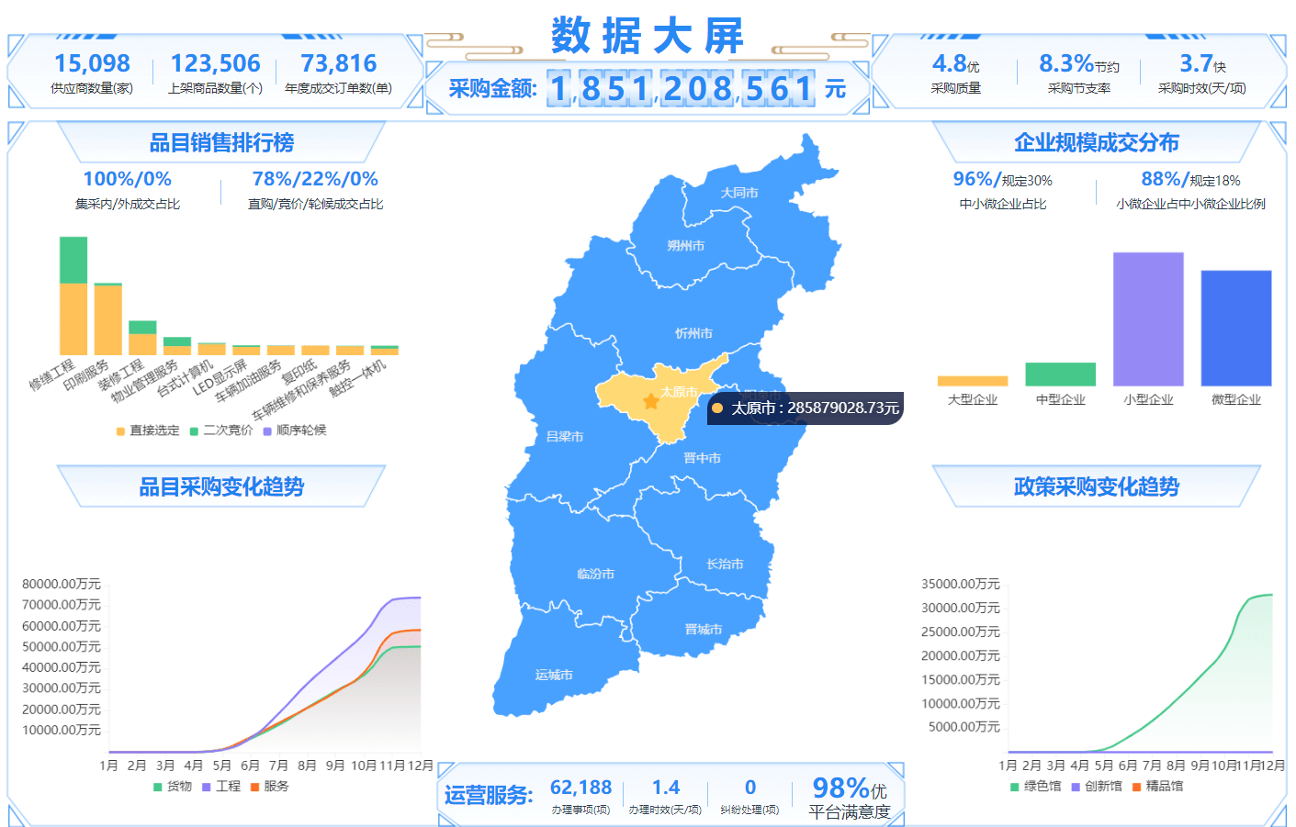Click the 企业规模成交分布 panel header

[x=1097, y=142]
